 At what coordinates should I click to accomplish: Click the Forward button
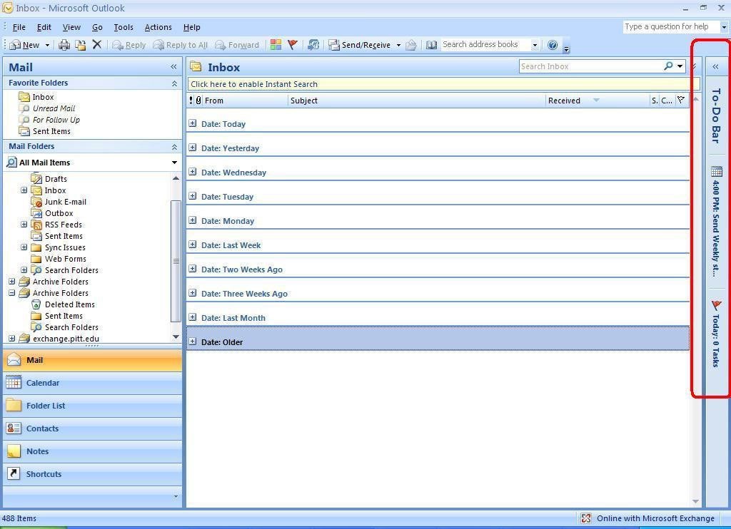(x=237, y=45)
